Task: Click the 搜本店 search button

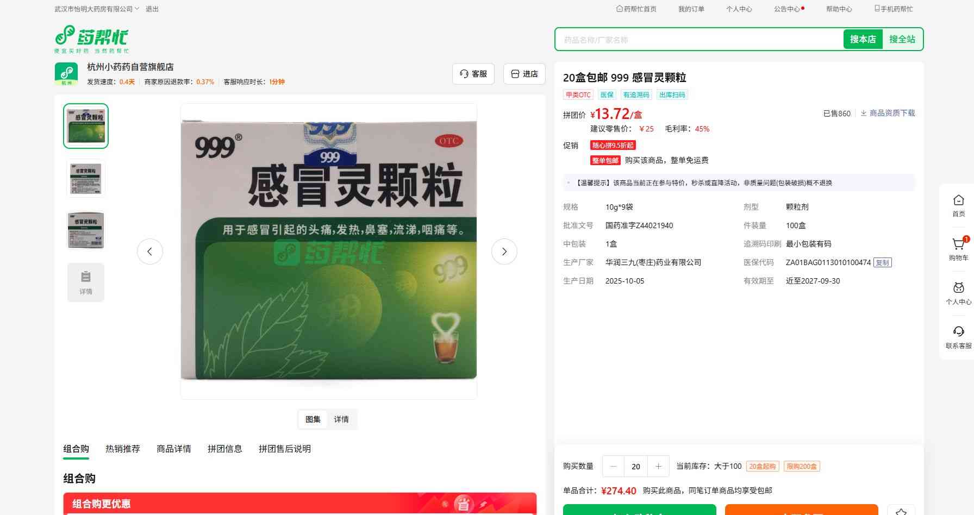Action: click(x=863, y=39)
